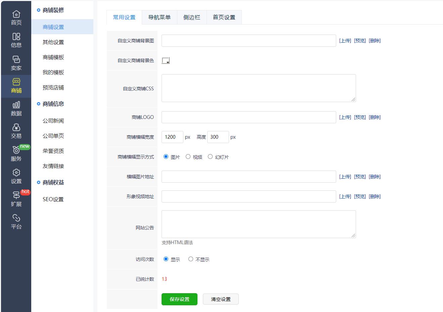This screenshot has width=443, height=312.
Task: Open the 扩展 extensions icon with hot badge
Action: 16,195
